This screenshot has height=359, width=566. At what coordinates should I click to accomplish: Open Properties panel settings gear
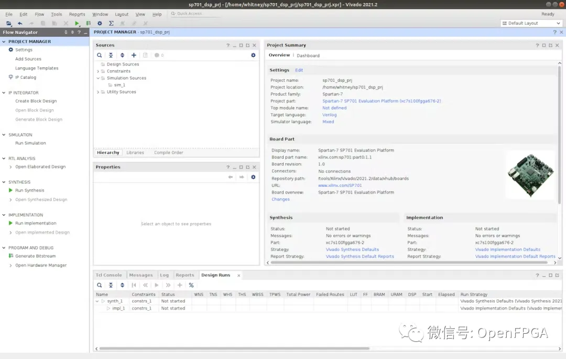[x=253, y=177]
